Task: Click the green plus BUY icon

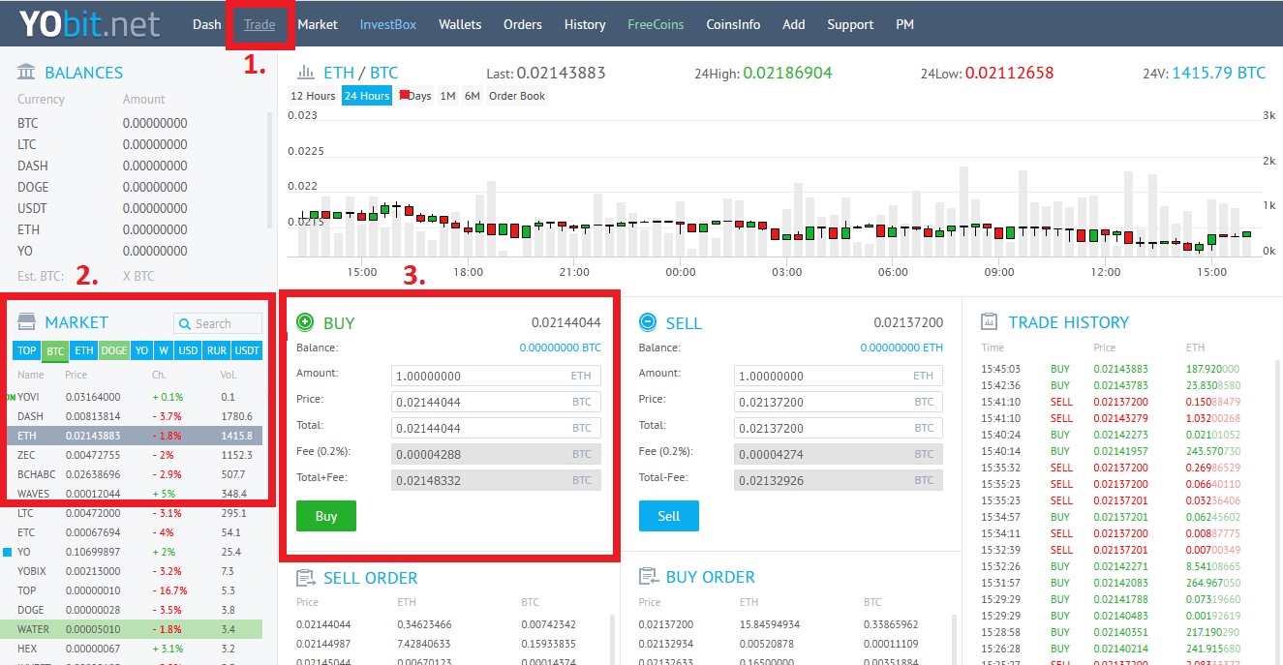Action: [x=305, y=322]
